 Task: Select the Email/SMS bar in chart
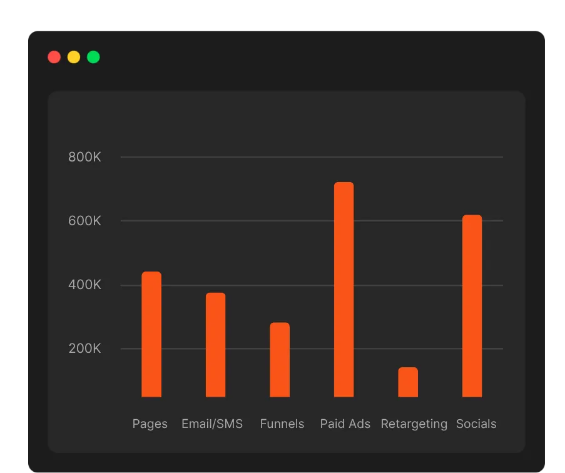point(215,345)
